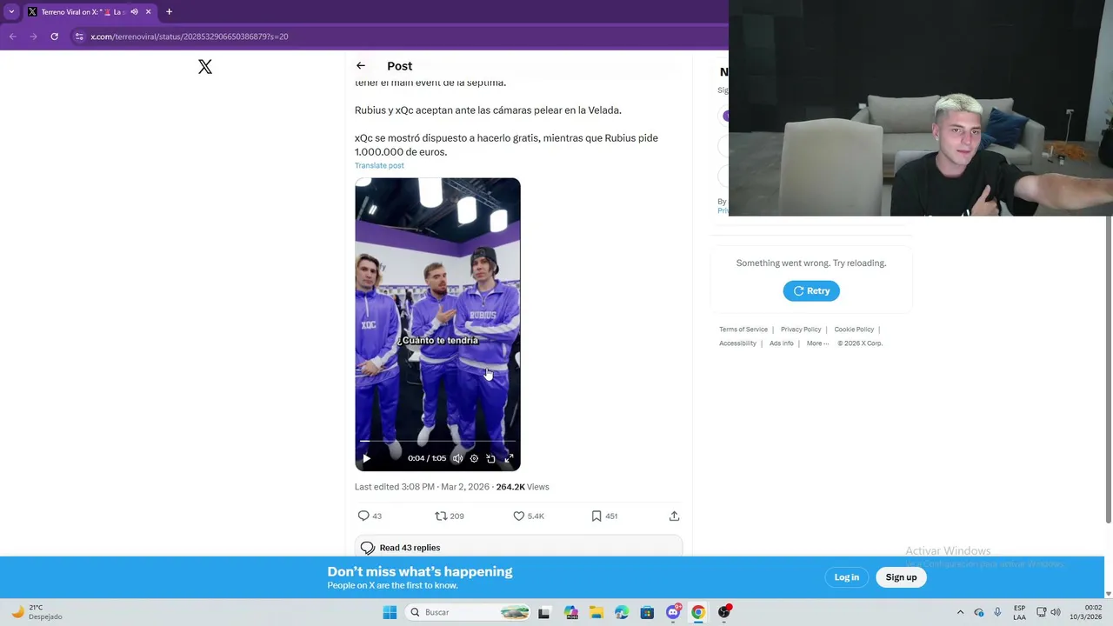This screenshot has height=626, width=1113.
Task: Click the Retry button
Action: pos(811,290)
